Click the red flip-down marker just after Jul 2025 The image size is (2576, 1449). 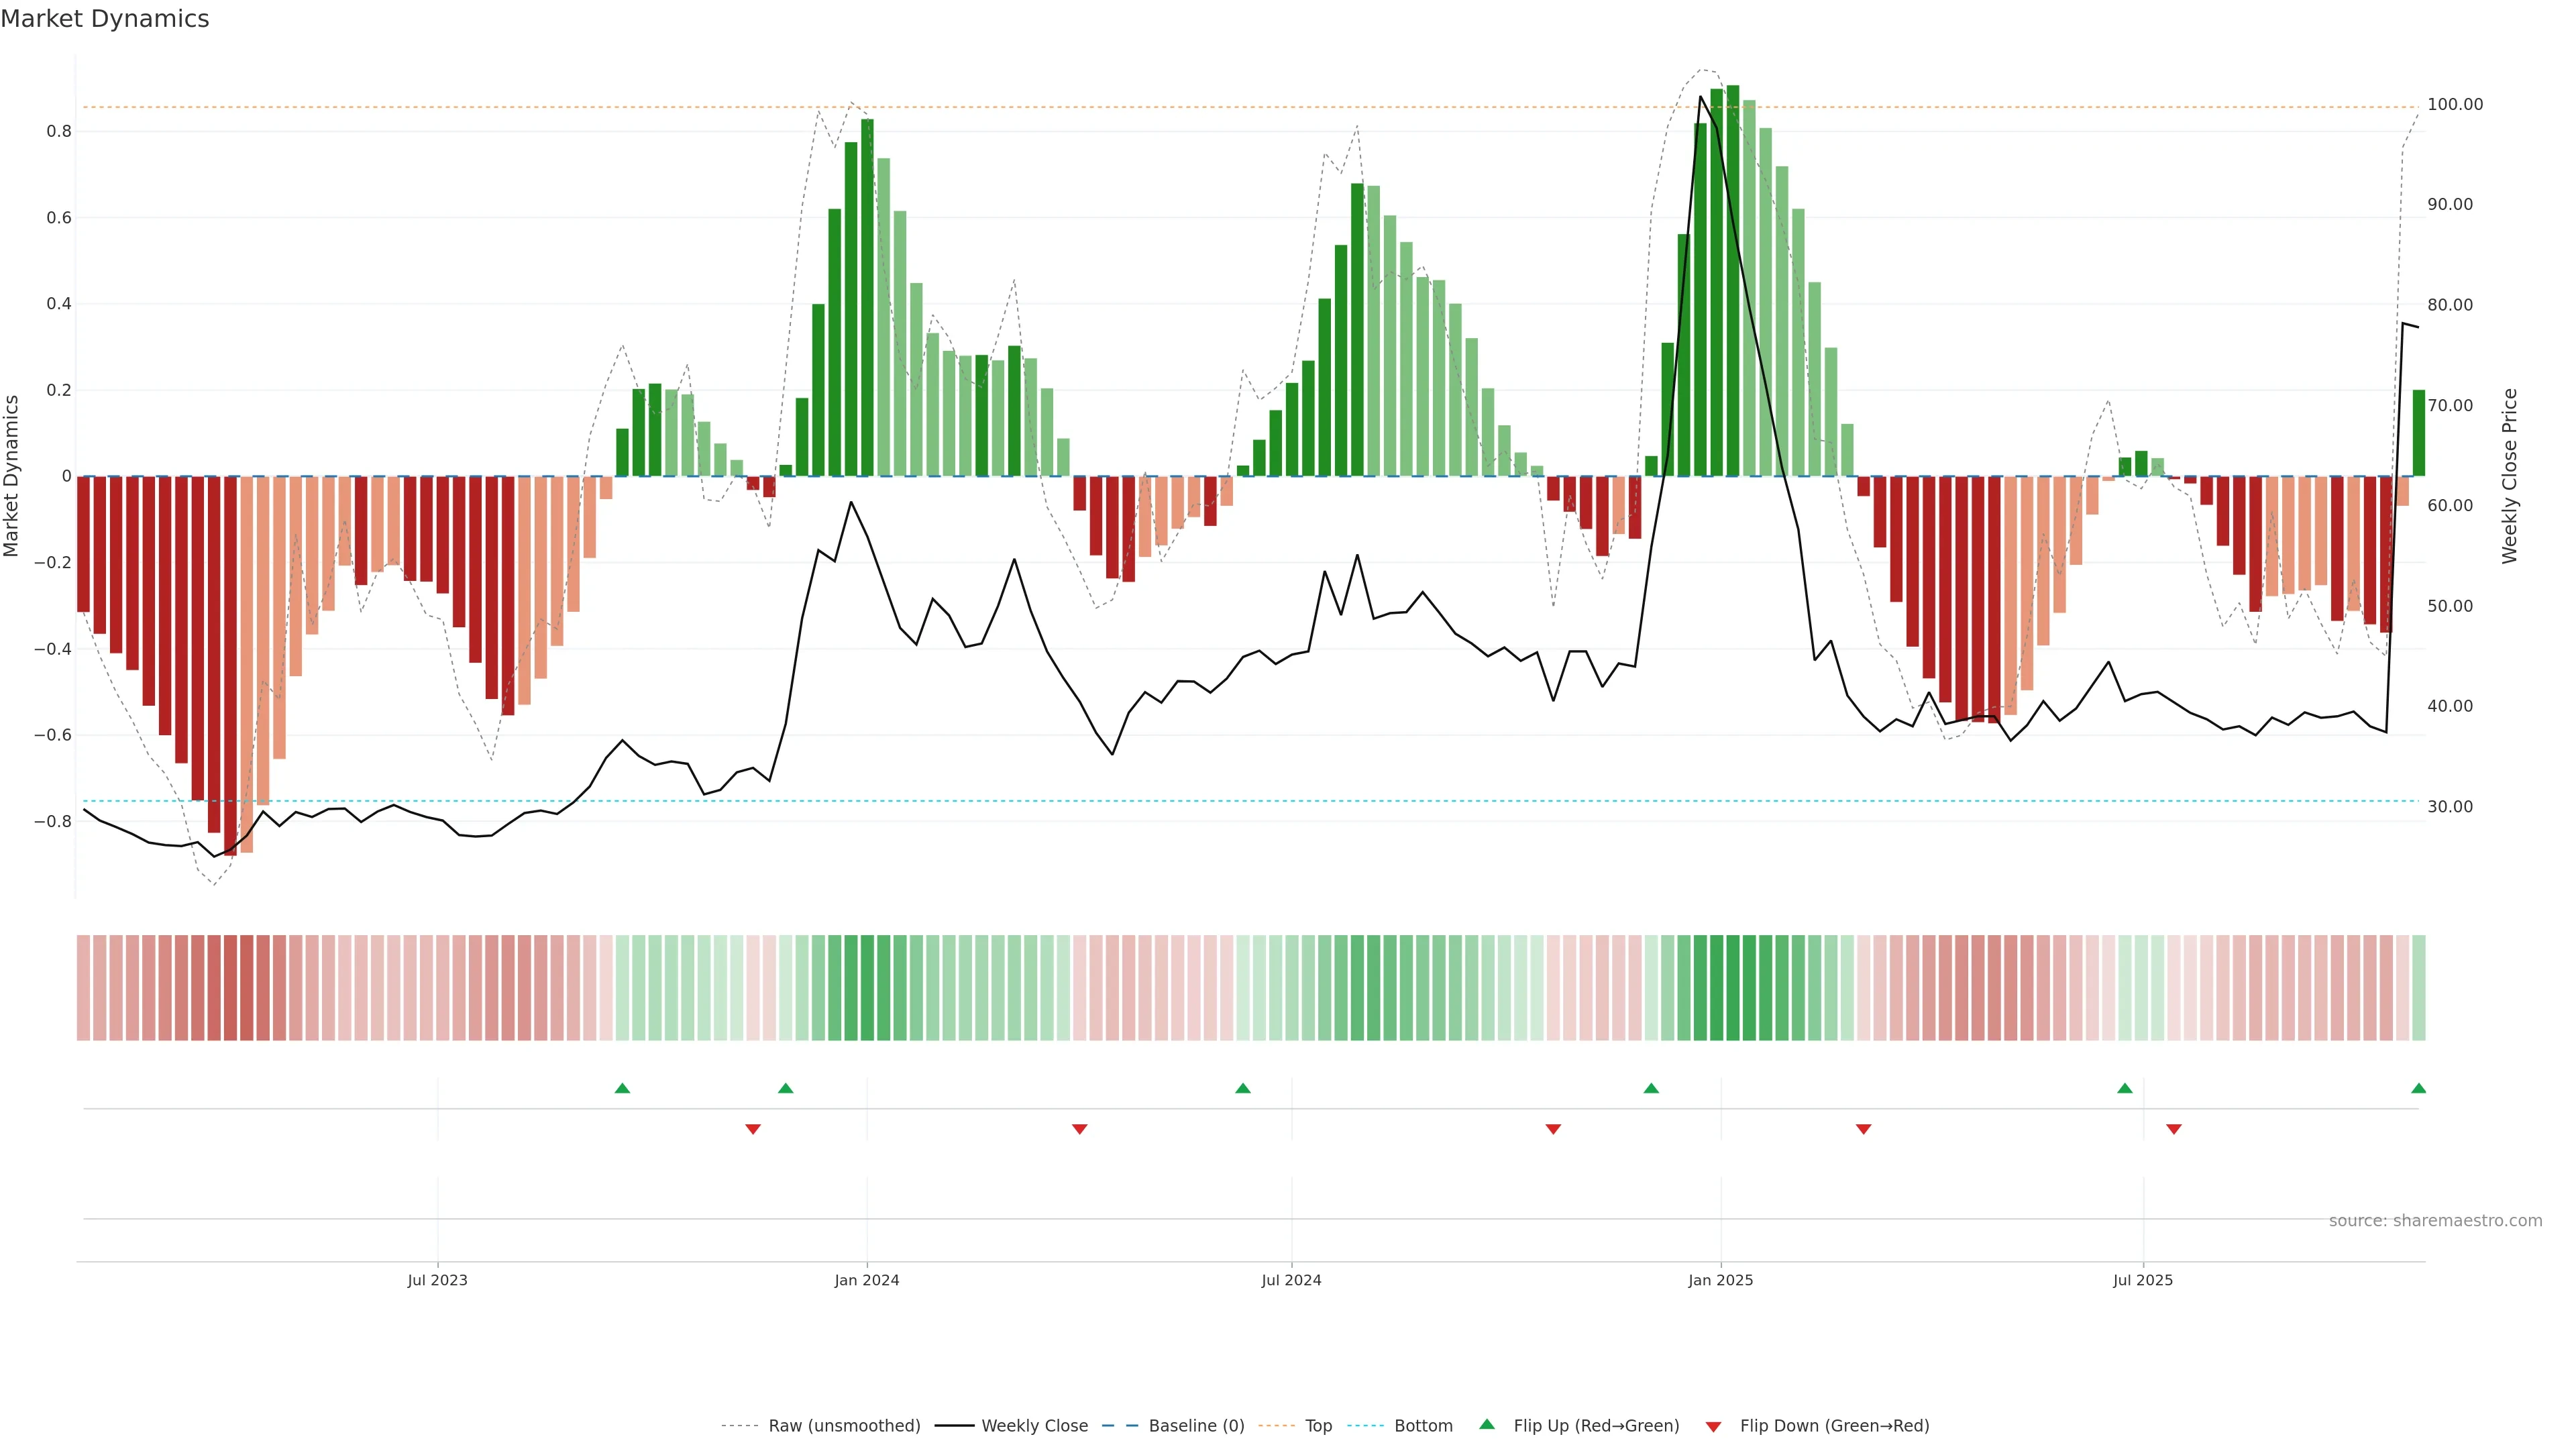point(2174,1129)
